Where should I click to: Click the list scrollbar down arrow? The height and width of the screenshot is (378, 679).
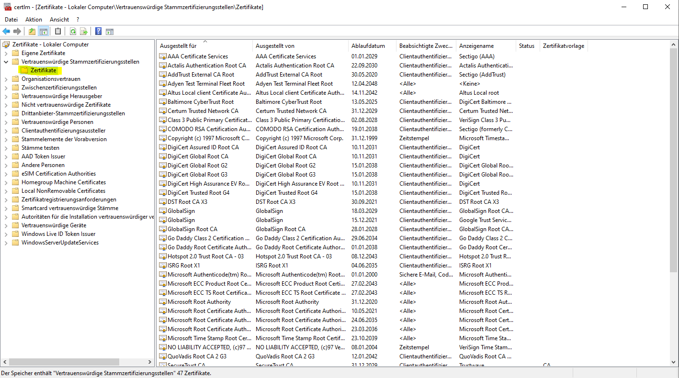pos(674,362)
